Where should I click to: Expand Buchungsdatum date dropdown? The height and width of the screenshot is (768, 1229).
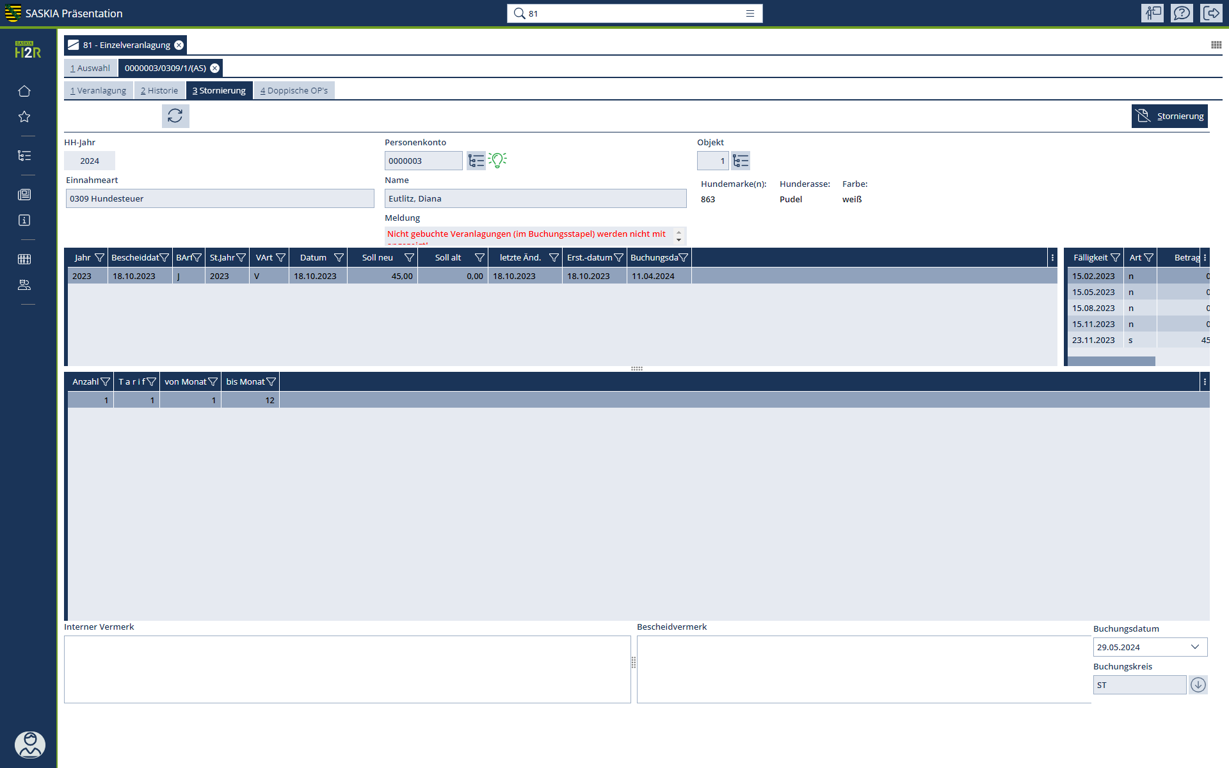coord(1194,647)
